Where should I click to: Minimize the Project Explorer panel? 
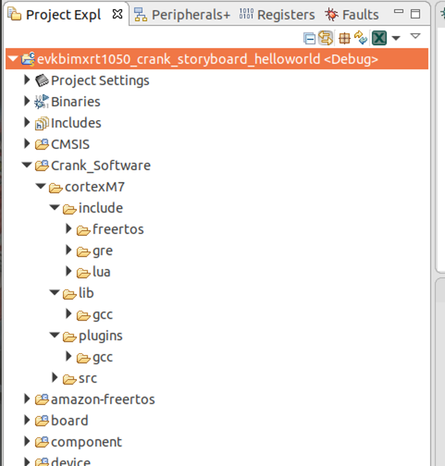tap(399, 11)
